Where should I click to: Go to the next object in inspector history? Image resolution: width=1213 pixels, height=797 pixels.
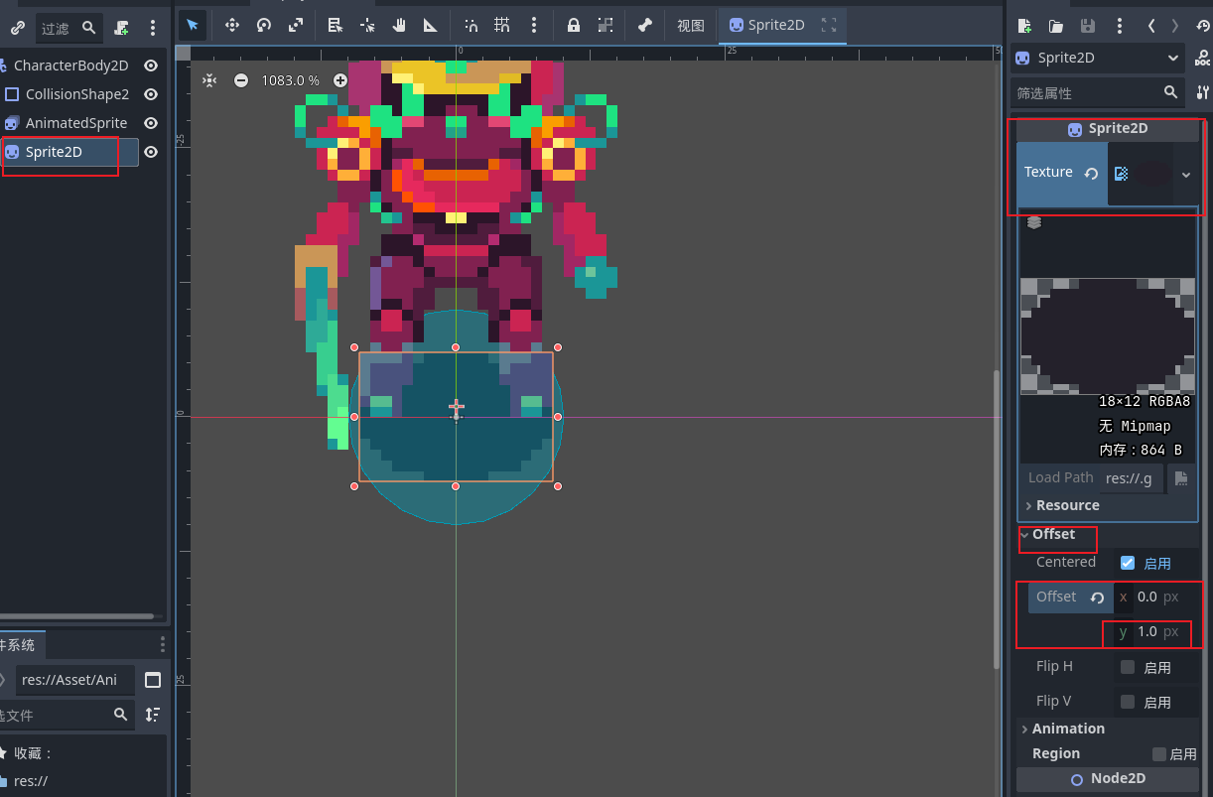coord(1175,26)
